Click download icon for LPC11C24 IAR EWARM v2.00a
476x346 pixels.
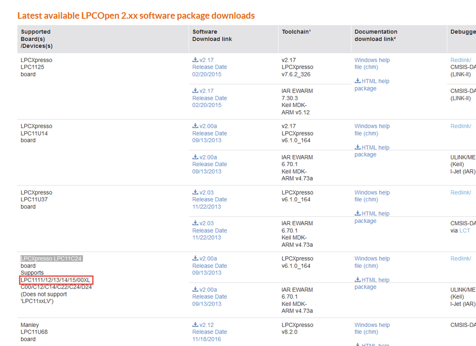[x=195, y=289]
